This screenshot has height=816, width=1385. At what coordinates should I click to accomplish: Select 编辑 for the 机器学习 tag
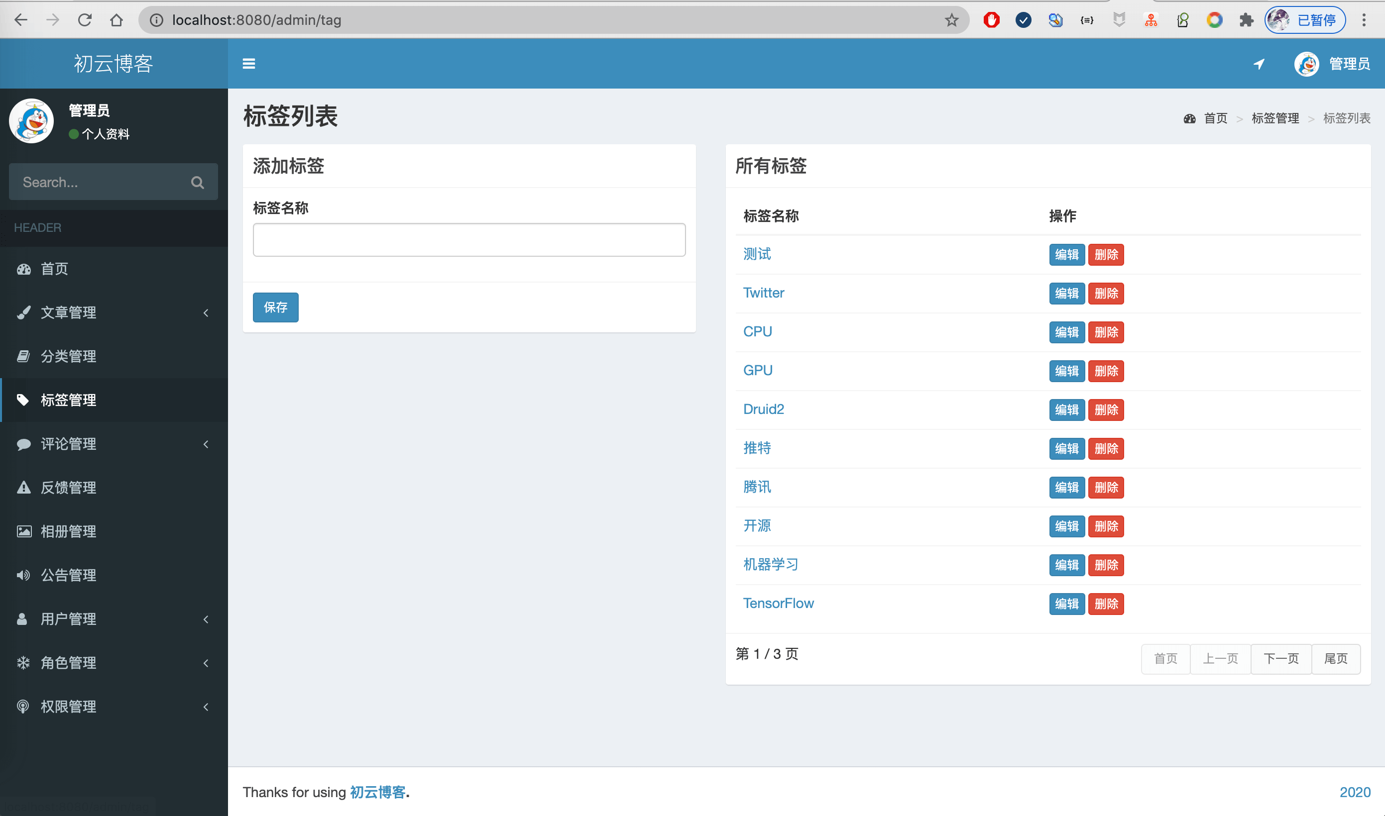(x=1065, y=565)
